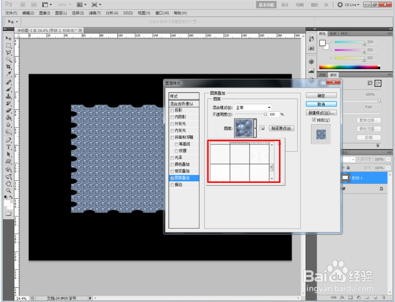
Task: Select the Eyedropper tool
Action: tap(9, 74)
